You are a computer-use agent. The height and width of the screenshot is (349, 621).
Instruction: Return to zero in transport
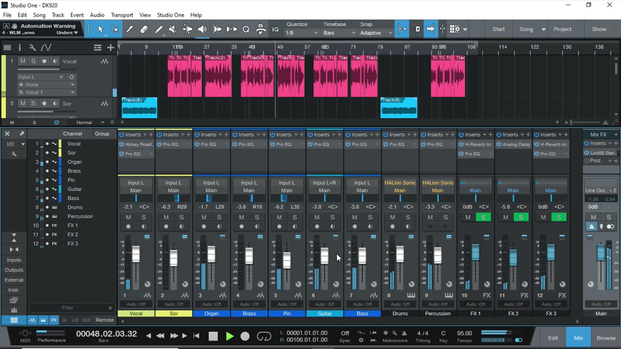click(x=196, y=335)
